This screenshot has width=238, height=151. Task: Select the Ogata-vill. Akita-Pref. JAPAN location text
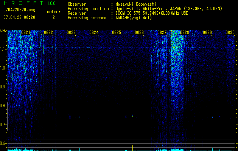click(x=169, y=9)
